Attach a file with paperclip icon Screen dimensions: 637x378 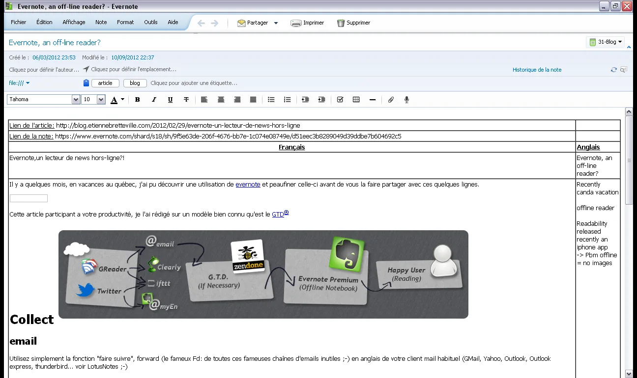[x=391, y=100]
